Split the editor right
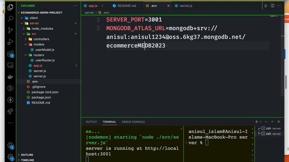The image size is (289, 162). click(x=272, y=6)
